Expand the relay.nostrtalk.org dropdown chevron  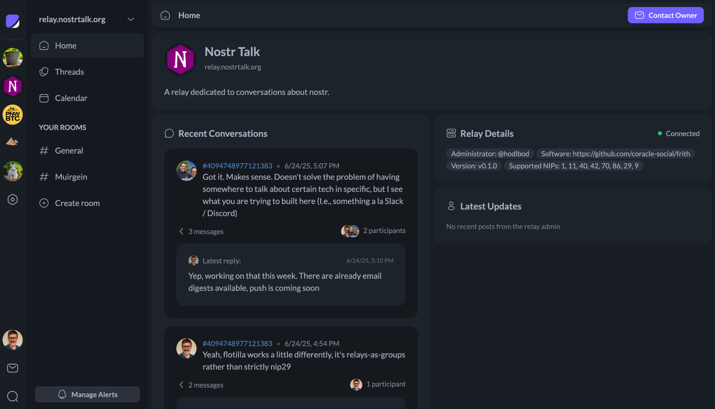point(131,19)
